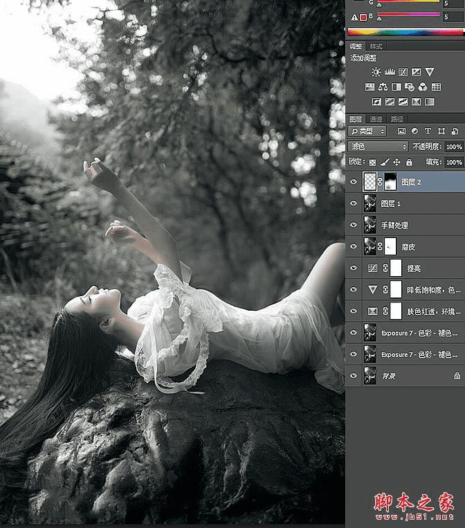Add a Color Balance adjustment
Screen dimensions: 465x528
(x=383, y=87)
